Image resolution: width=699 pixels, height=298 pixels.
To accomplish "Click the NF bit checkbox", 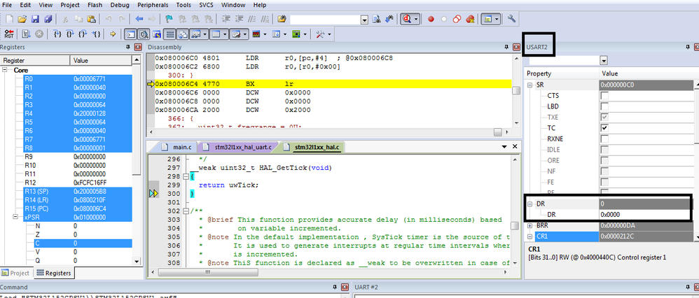I will [x=604, y=171].
